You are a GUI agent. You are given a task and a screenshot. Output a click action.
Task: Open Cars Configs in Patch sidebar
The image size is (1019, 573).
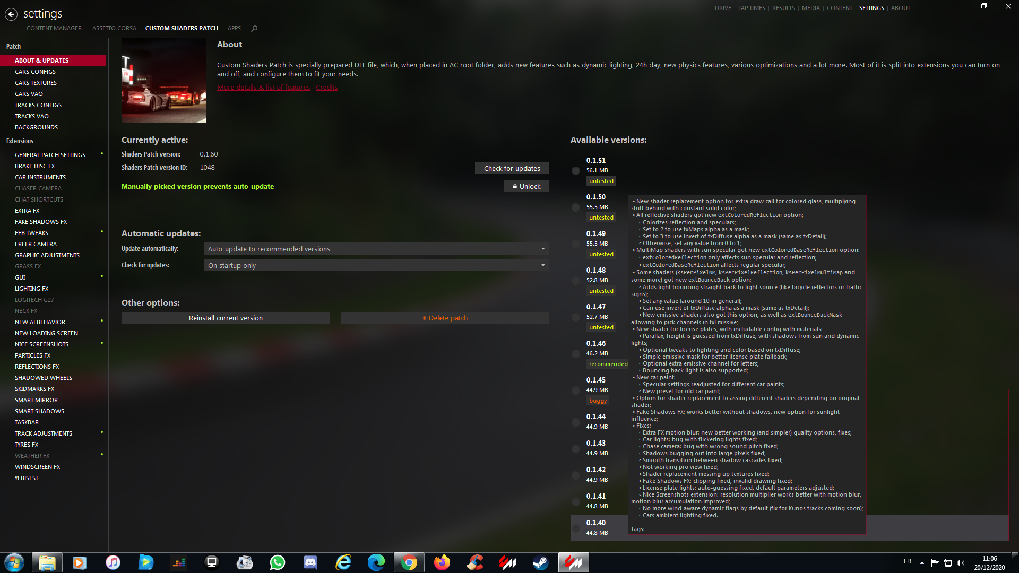tap(36, 72)
